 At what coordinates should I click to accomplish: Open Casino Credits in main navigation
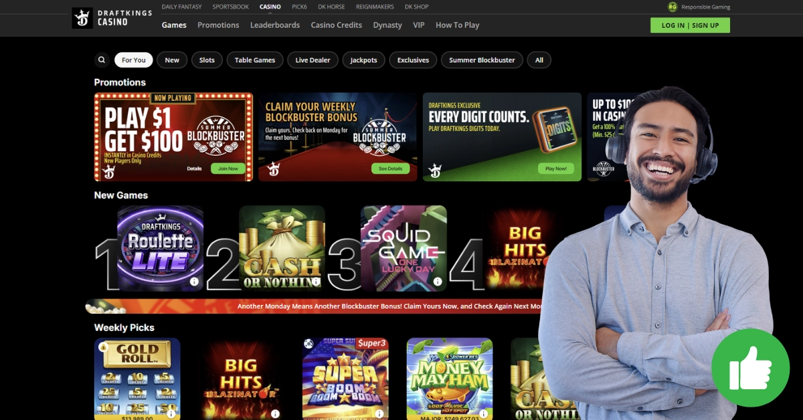[337, 25]
